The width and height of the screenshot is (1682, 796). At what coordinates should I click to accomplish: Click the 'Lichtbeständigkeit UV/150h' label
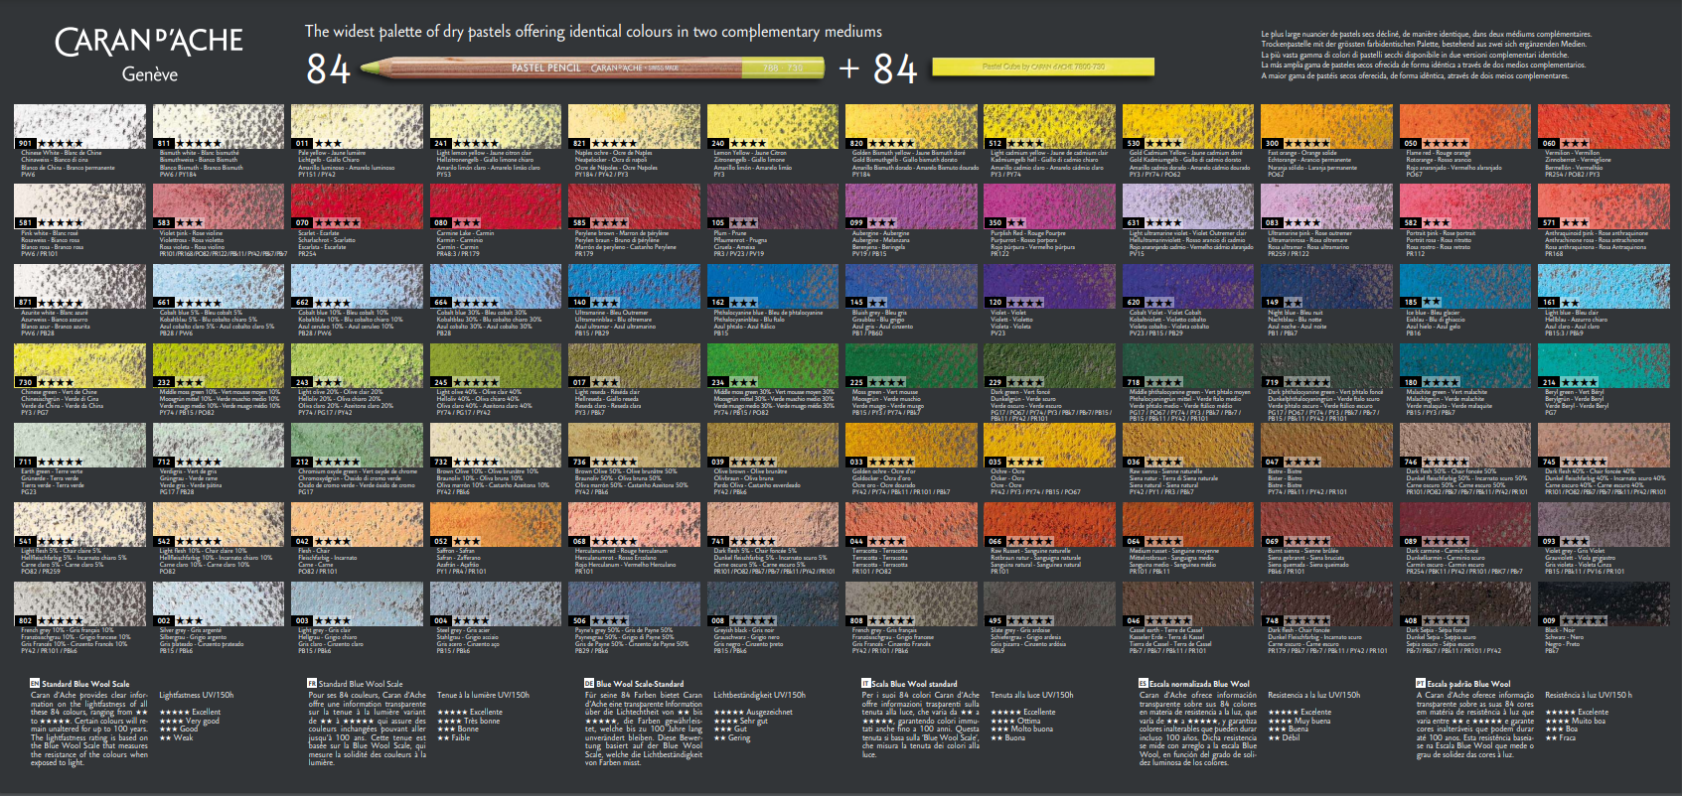click(x=759, y=695)
